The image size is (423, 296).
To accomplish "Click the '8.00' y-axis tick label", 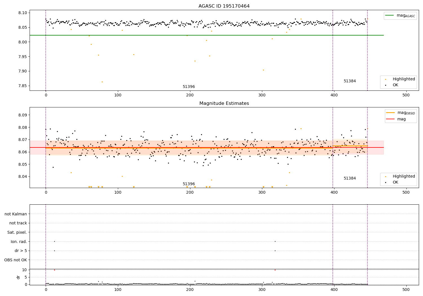I will (x=23, y=42).
